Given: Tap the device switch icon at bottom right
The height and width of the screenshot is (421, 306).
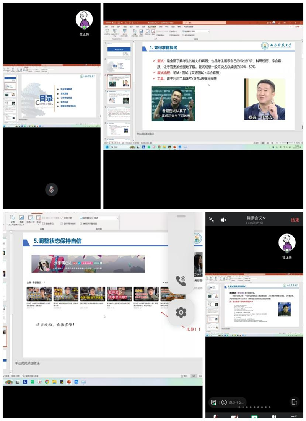Looking at the screenshot, I should coord(294,402).
